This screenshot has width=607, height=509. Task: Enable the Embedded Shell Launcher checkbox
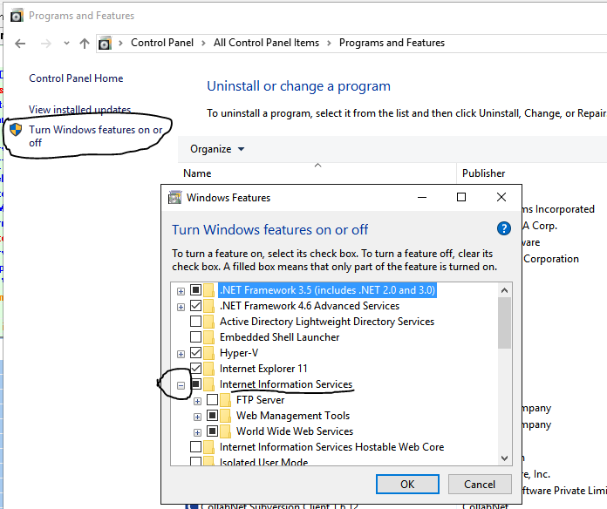tap(196, 337)
